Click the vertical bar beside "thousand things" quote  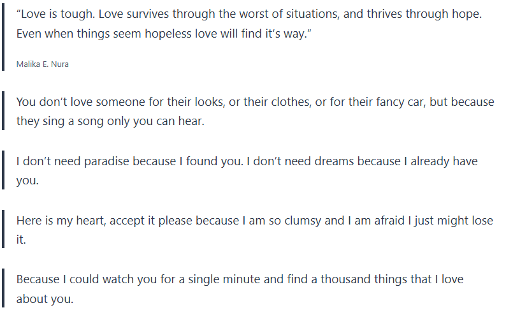pos(3,288)
